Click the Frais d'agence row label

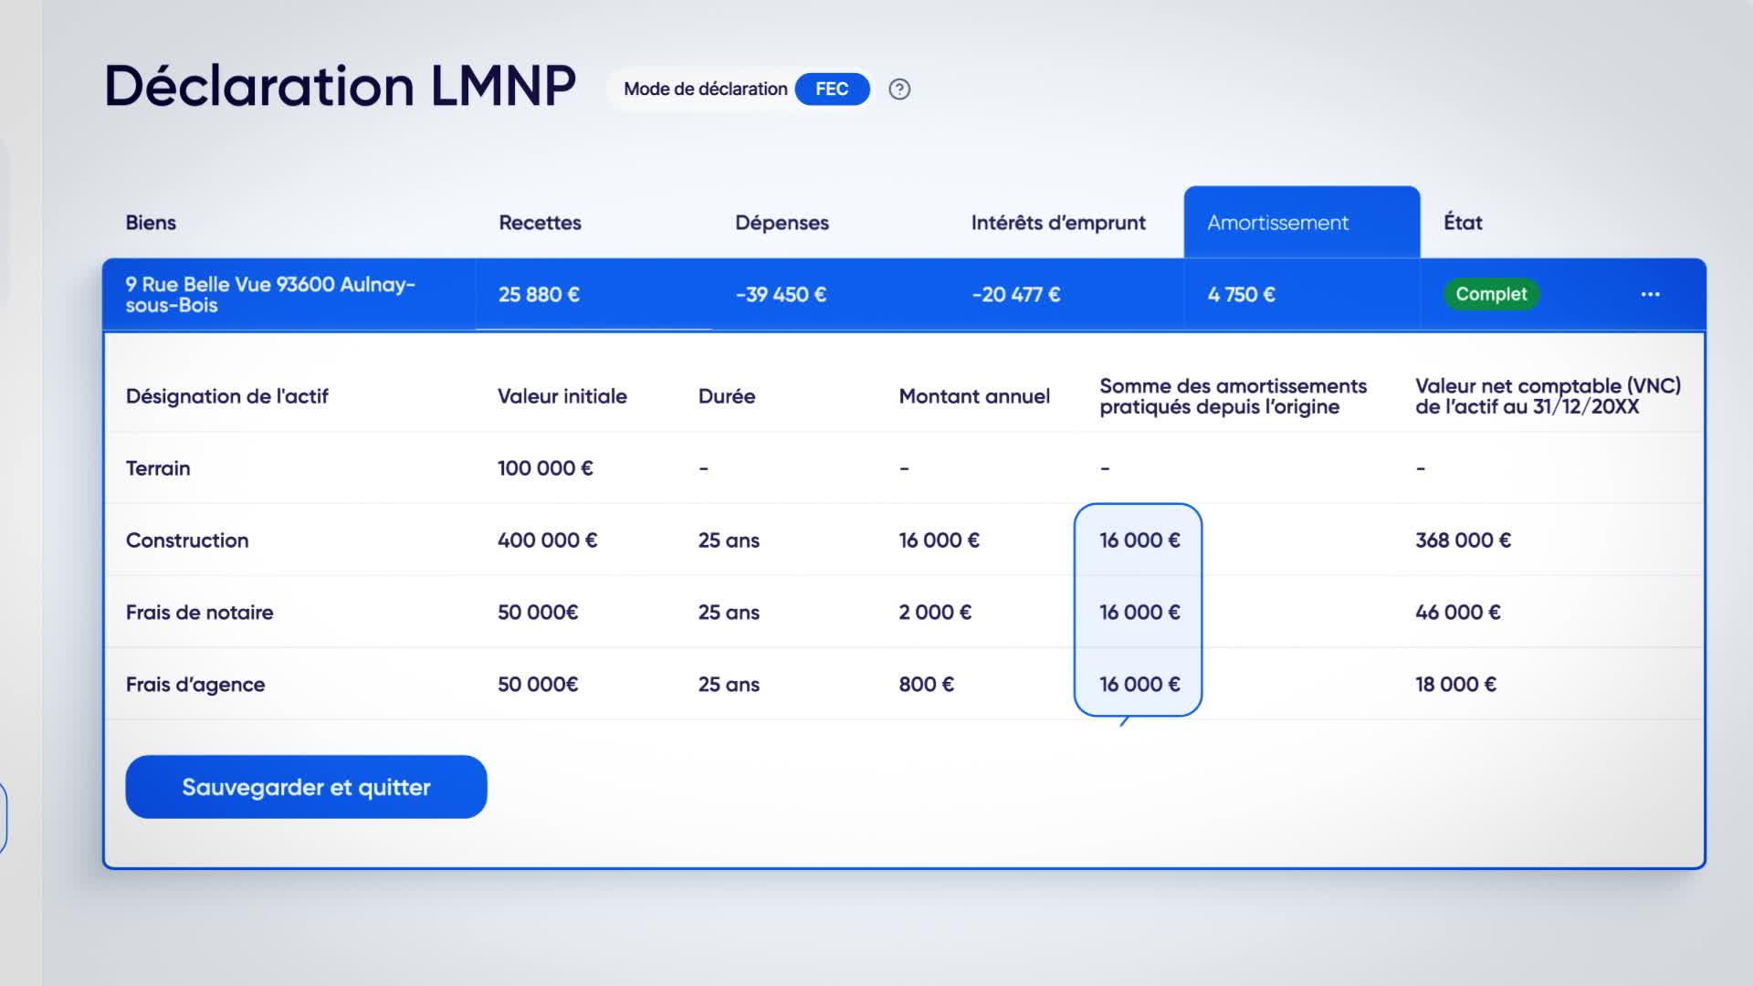(x=195, y=685)
